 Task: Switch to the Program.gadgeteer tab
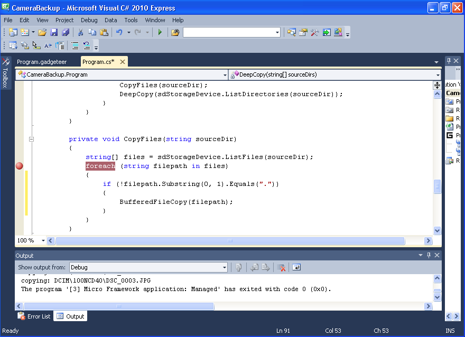pos(42,62)
